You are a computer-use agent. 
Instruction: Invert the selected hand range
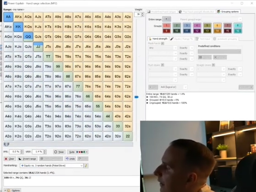28,159
